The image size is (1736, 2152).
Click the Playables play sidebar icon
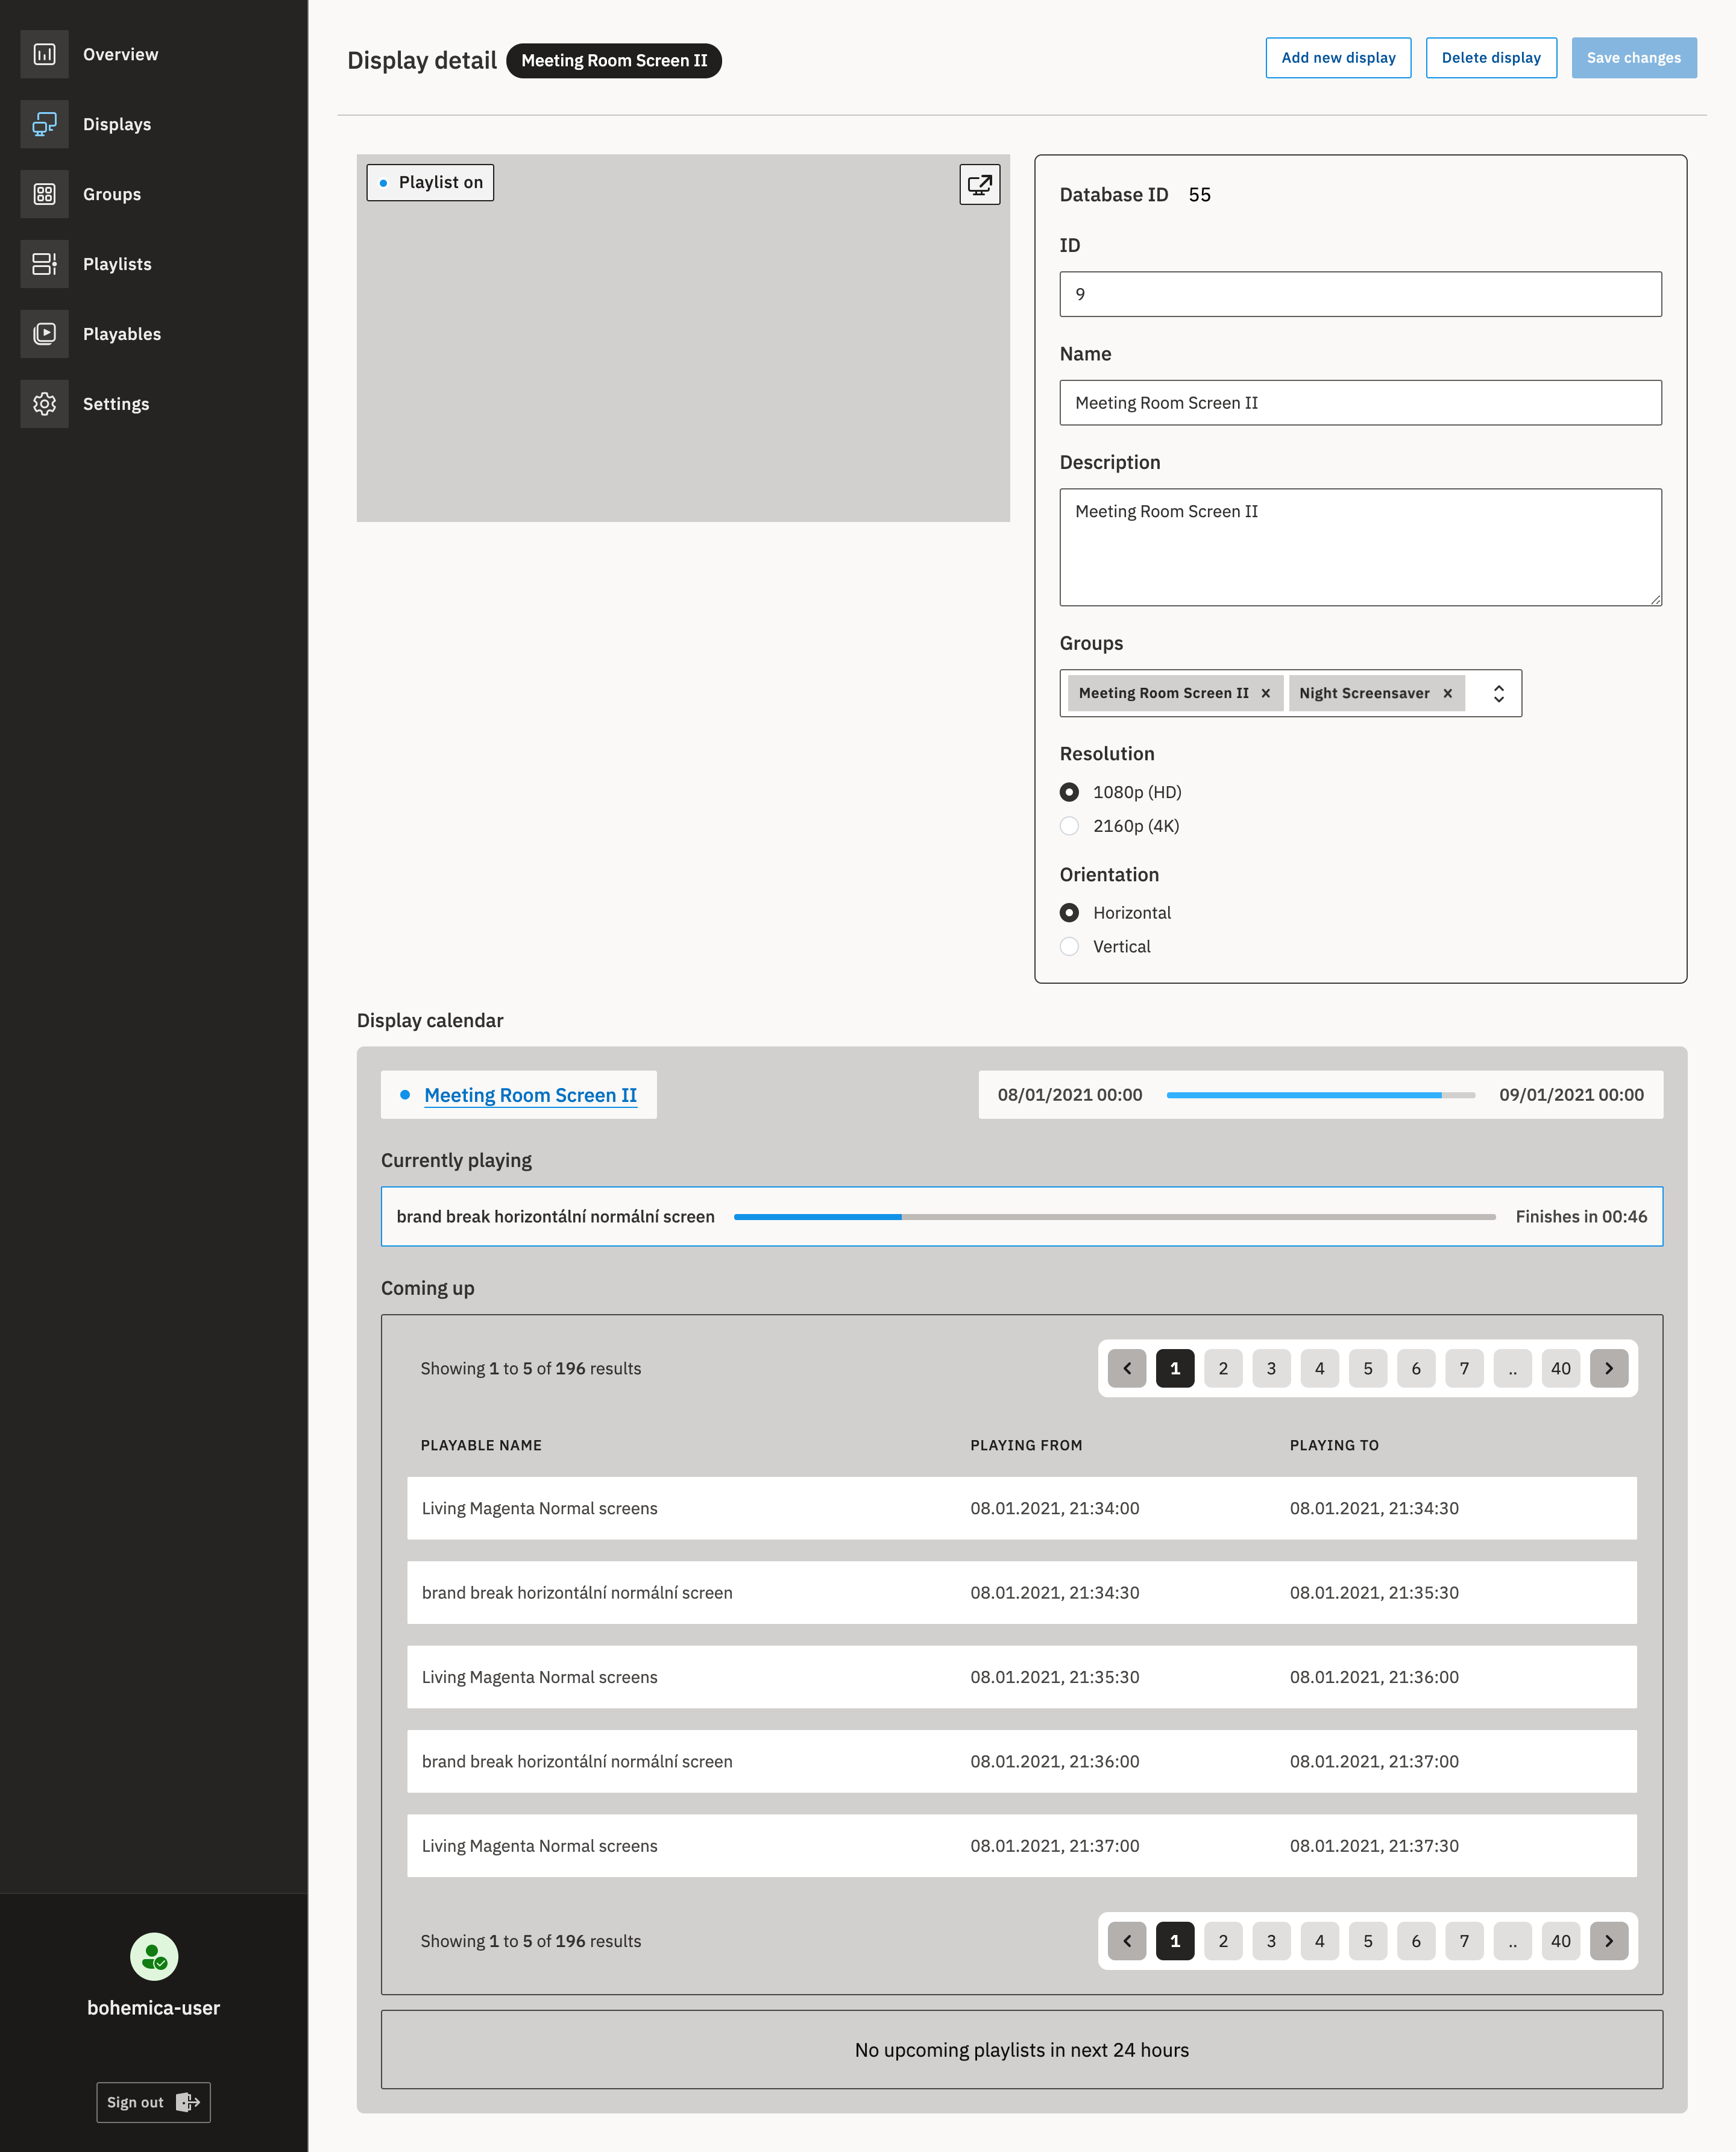click(44, 334)
